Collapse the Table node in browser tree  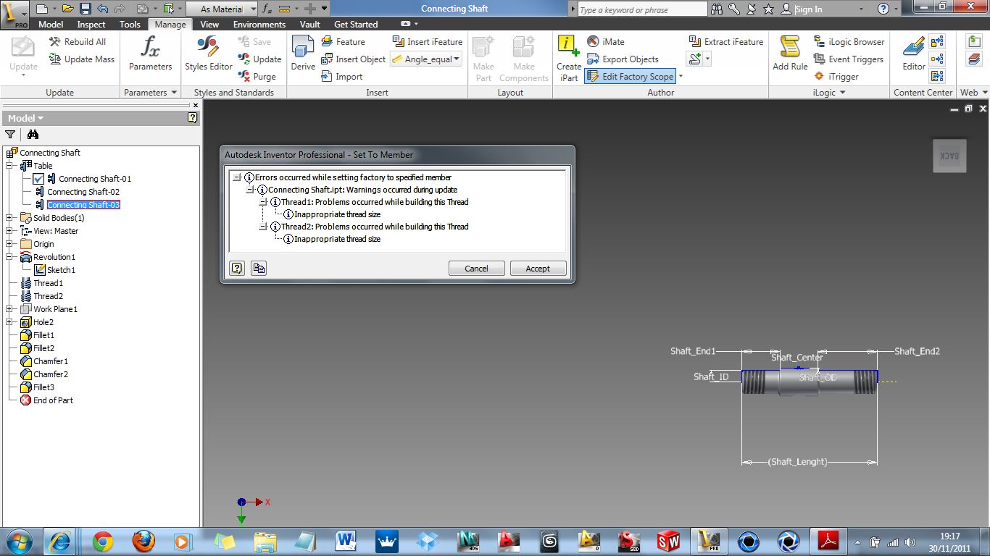pos(9,166)
